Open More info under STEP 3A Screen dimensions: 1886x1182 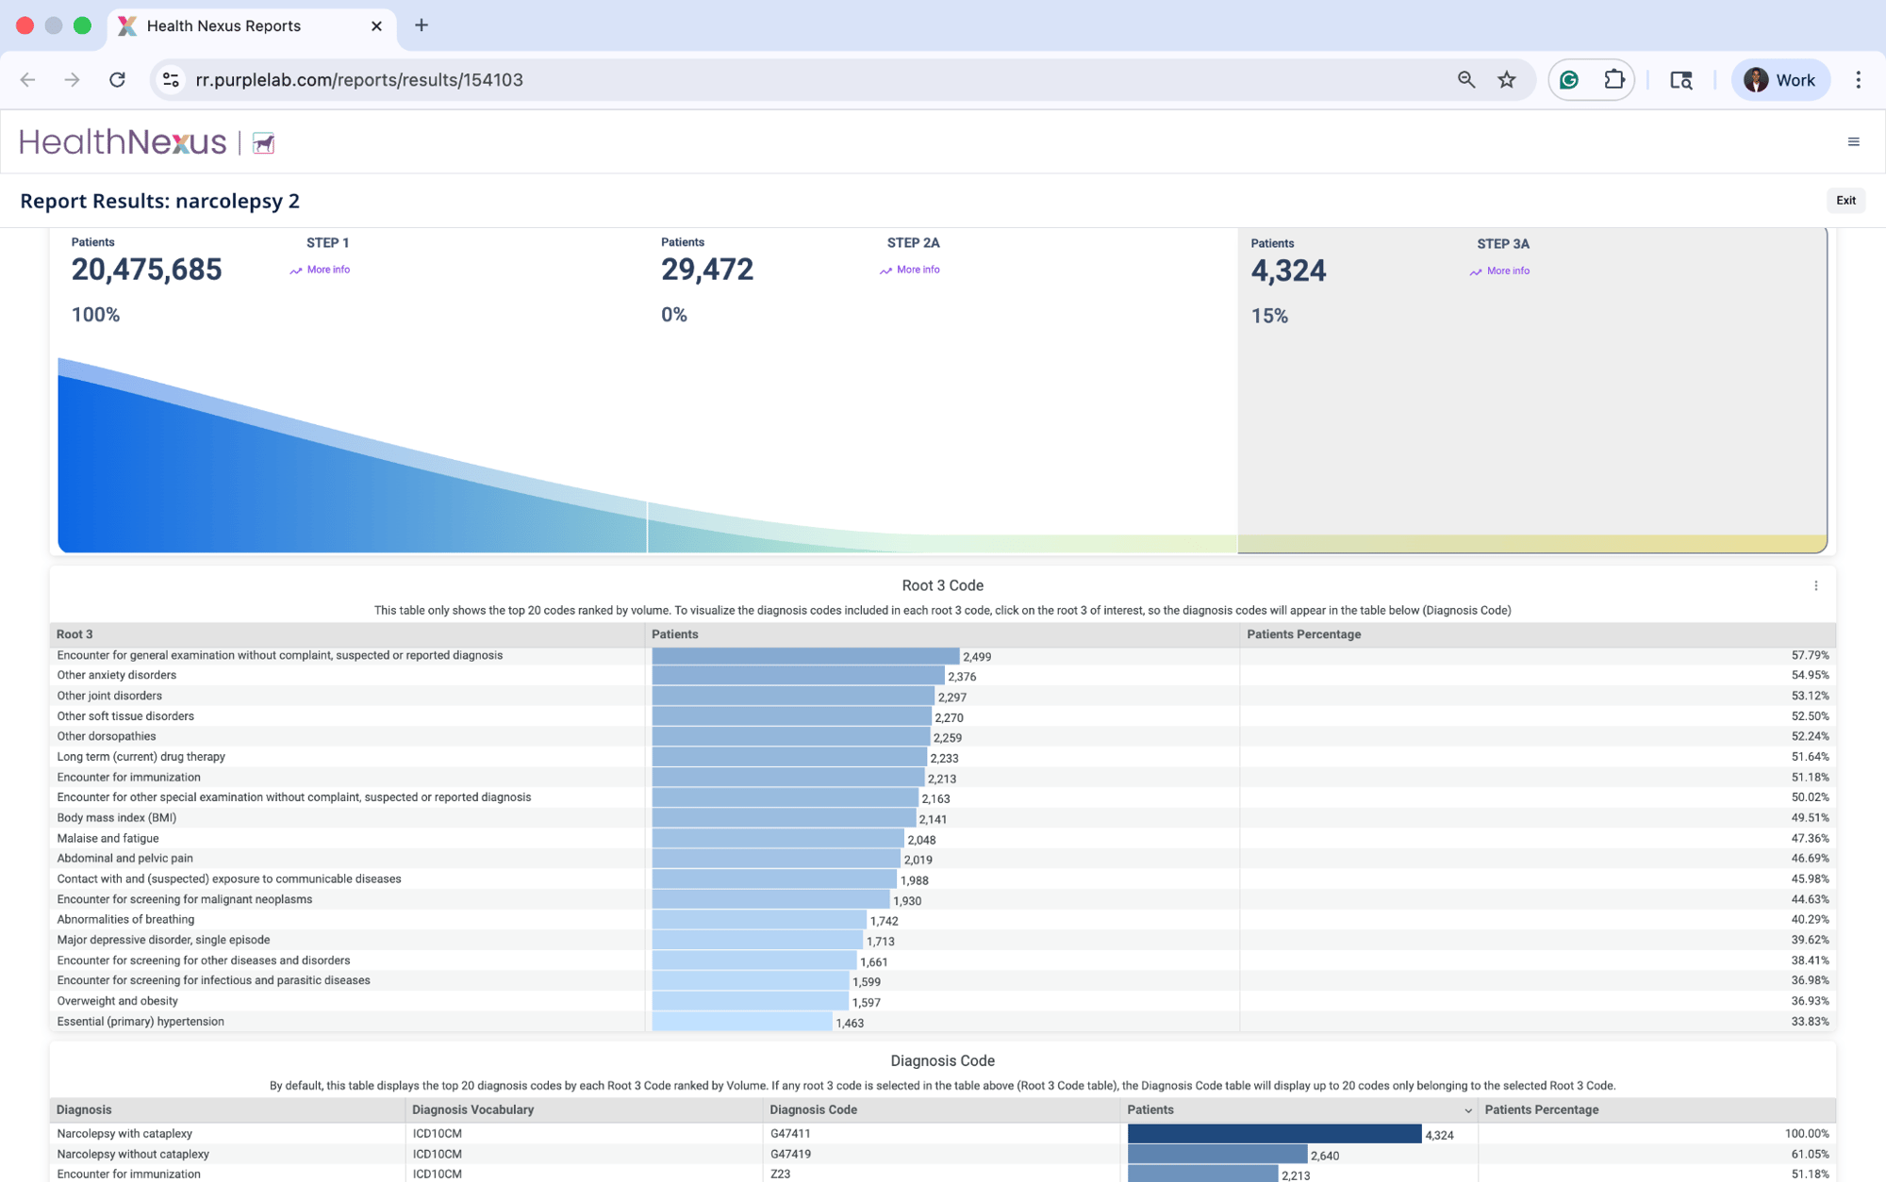[1507, 271]
